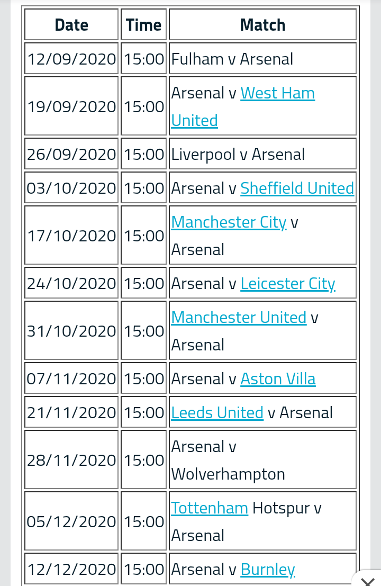Select the 21/11/2020 date cell
This screenshot has height=586, width=381.
71,413
